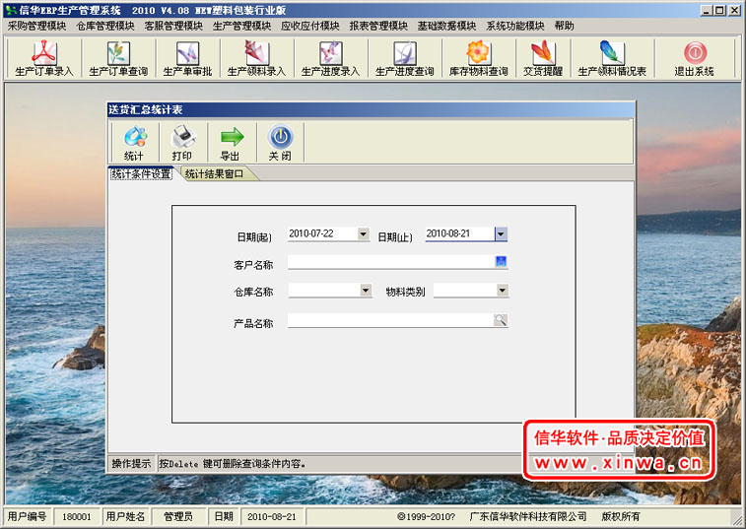Open the 物料类别 dropdown list
Viewport: 746px width, 529px height.
503,291
